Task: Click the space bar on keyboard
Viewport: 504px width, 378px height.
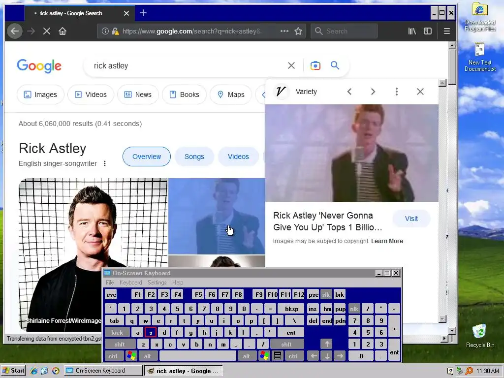Action: [x=198, y=356]
